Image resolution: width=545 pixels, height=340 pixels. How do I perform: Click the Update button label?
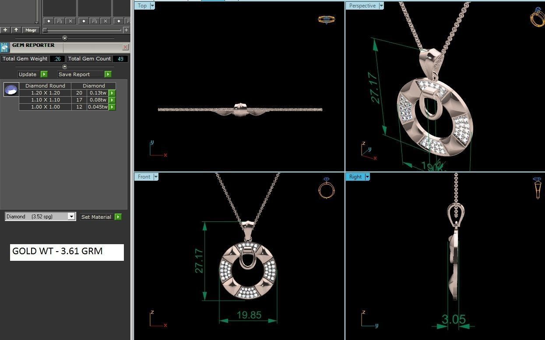point(28,74)
